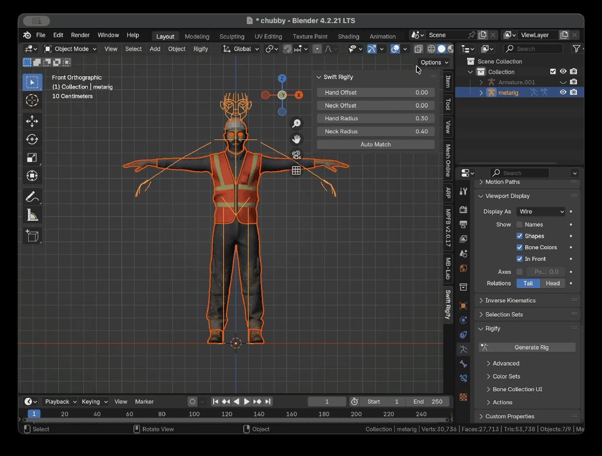
Task: Click the Blender logo menu icon
Action: point(27,35)
